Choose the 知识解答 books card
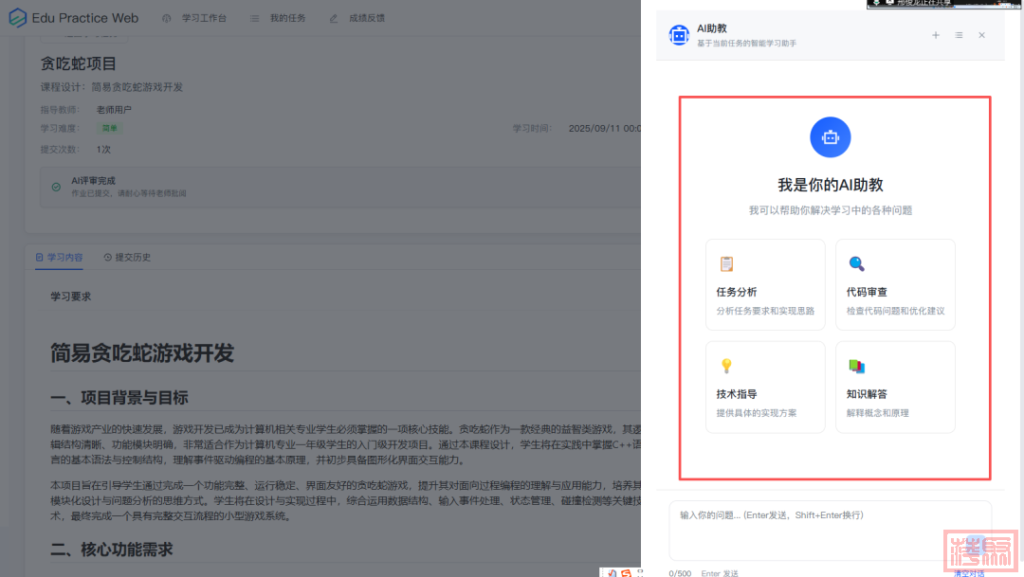The width and height of the screenshot is (1024, 577). [x=895, y=387]
